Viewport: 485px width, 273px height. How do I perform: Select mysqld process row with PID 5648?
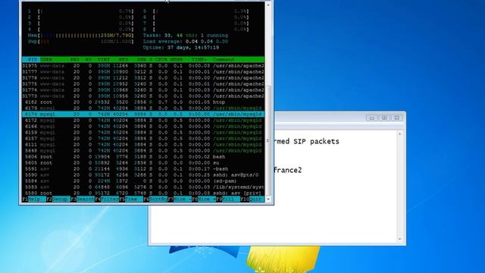click(x=143, y=150)
